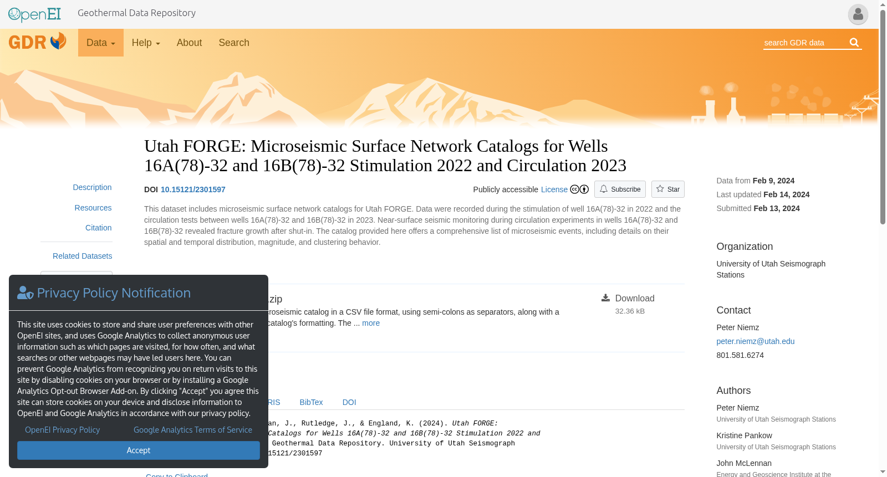The height and width of the screenshot is (477, 887).
Task: Expand the resource description with 'more'
Action: 371,323
